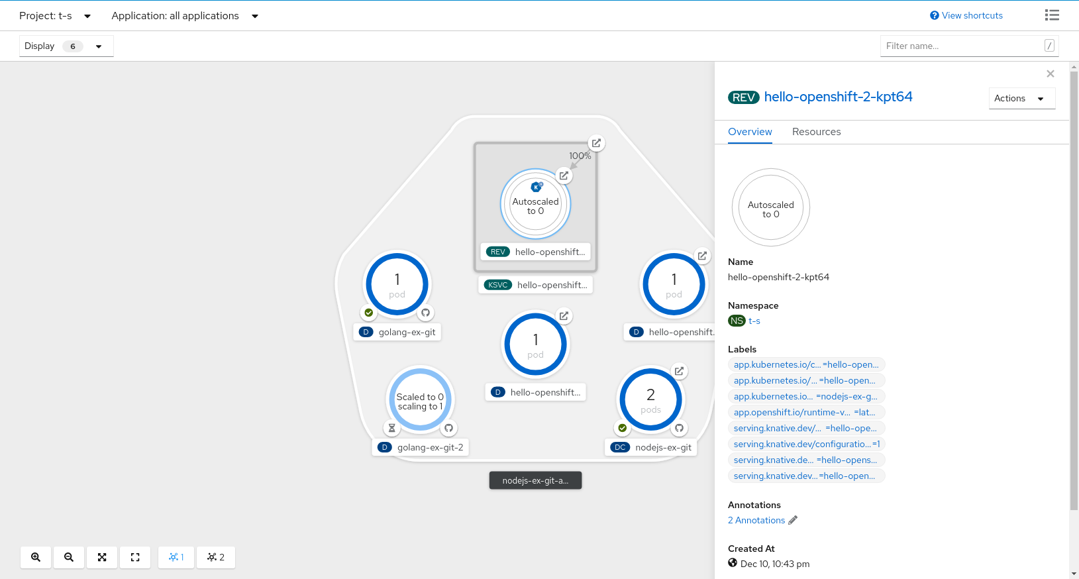
Task: Open URL of right hello-openshift deployment
Action: (x=702, y=256)
